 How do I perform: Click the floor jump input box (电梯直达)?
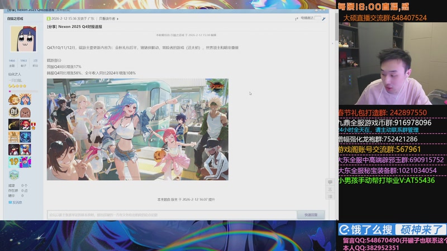click(317, 18)
